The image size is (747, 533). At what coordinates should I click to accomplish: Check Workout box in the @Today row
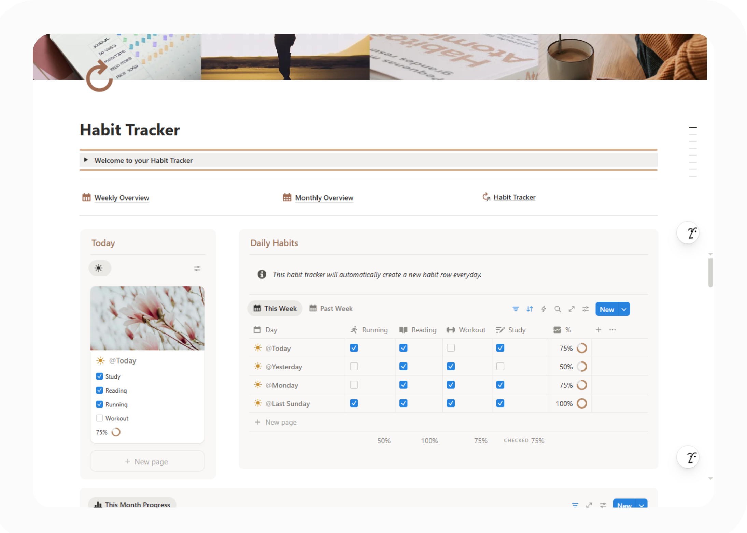[451, 348]
